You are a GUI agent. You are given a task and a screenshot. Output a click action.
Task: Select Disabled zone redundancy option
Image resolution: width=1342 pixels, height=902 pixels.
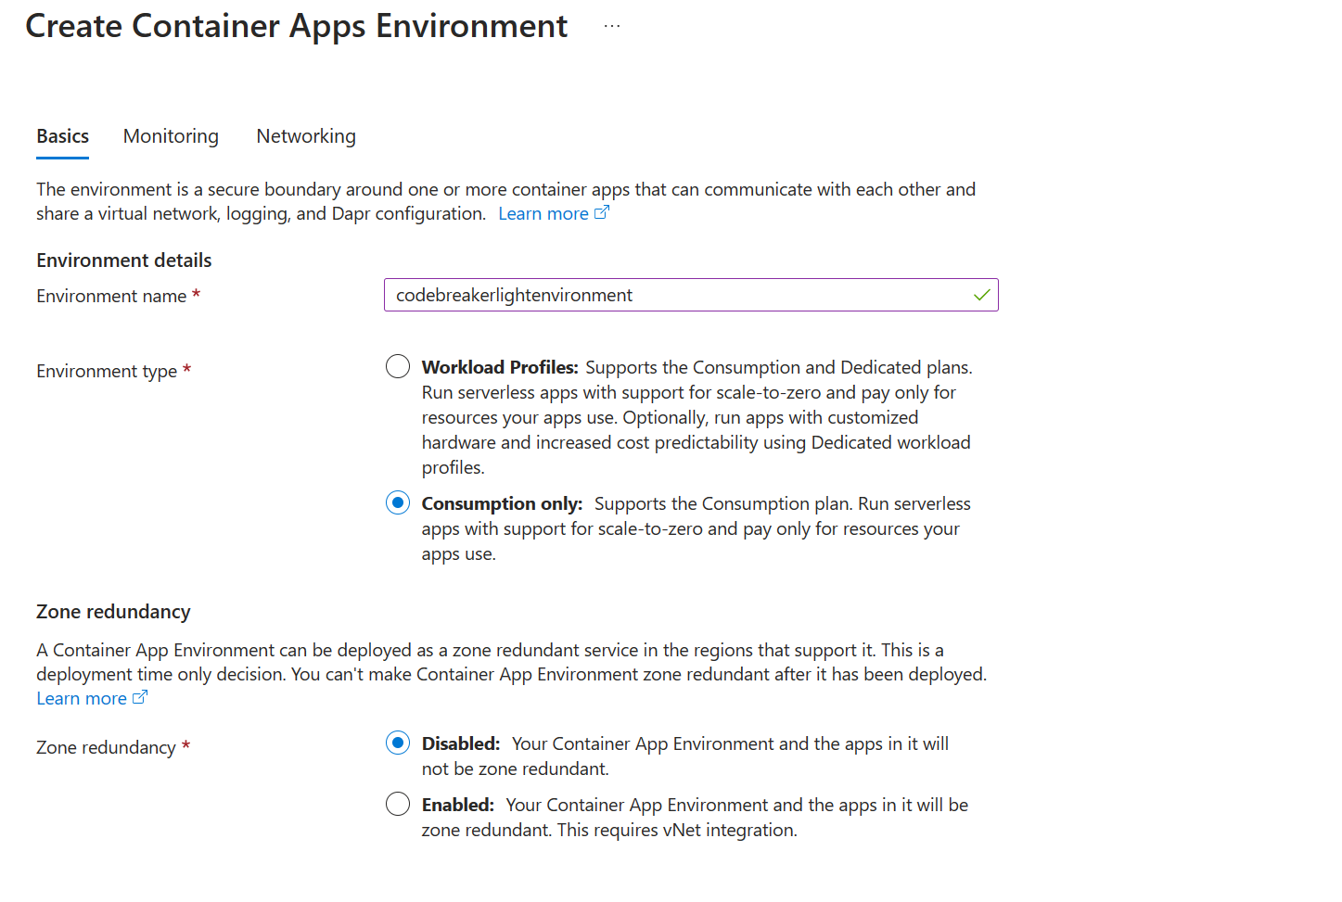pyautogui.click(x=397, y=742)
